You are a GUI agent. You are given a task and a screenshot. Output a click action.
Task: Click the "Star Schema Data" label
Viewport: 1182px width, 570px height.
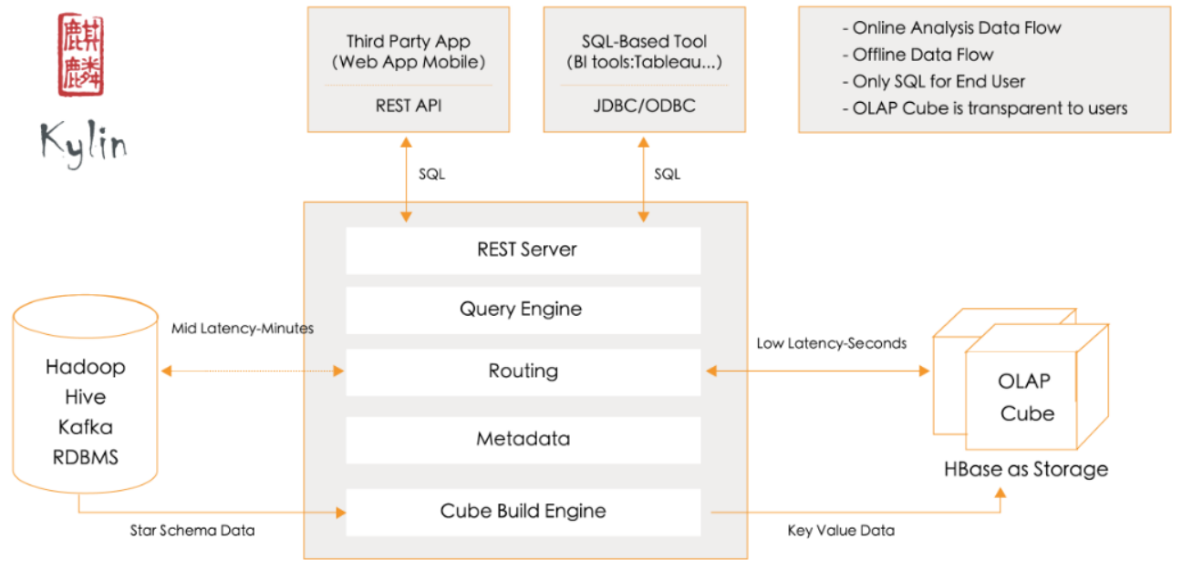tap(192, 531)
